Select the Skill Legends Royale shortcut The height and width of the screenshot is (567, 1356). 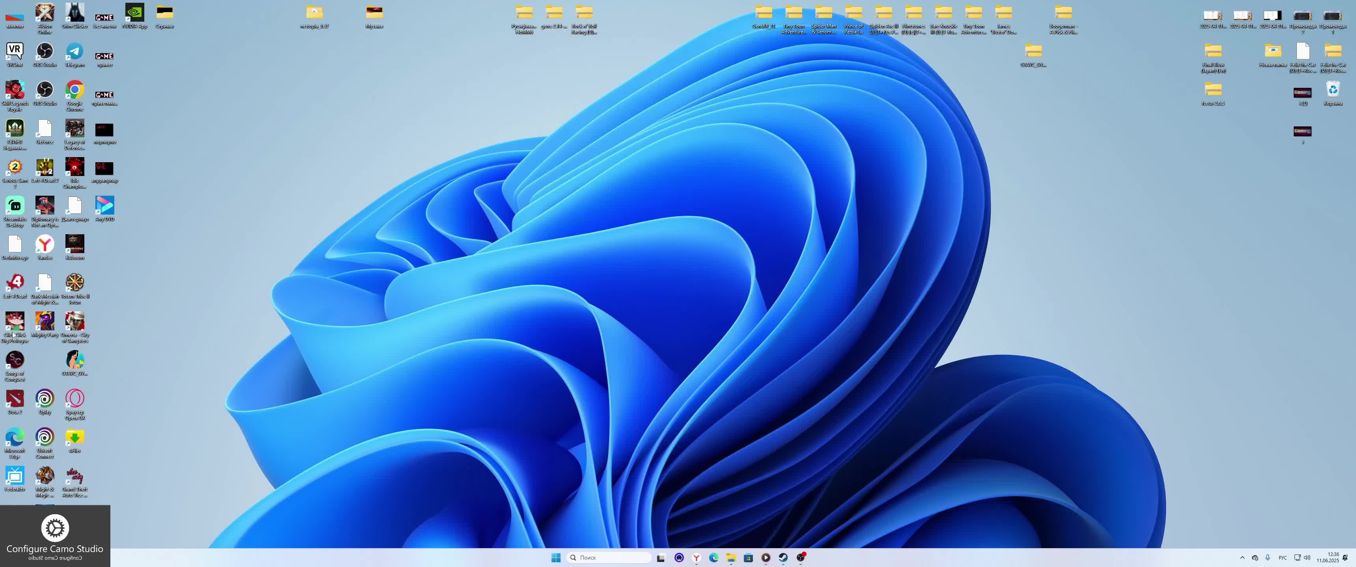click(x=15, y=96)
